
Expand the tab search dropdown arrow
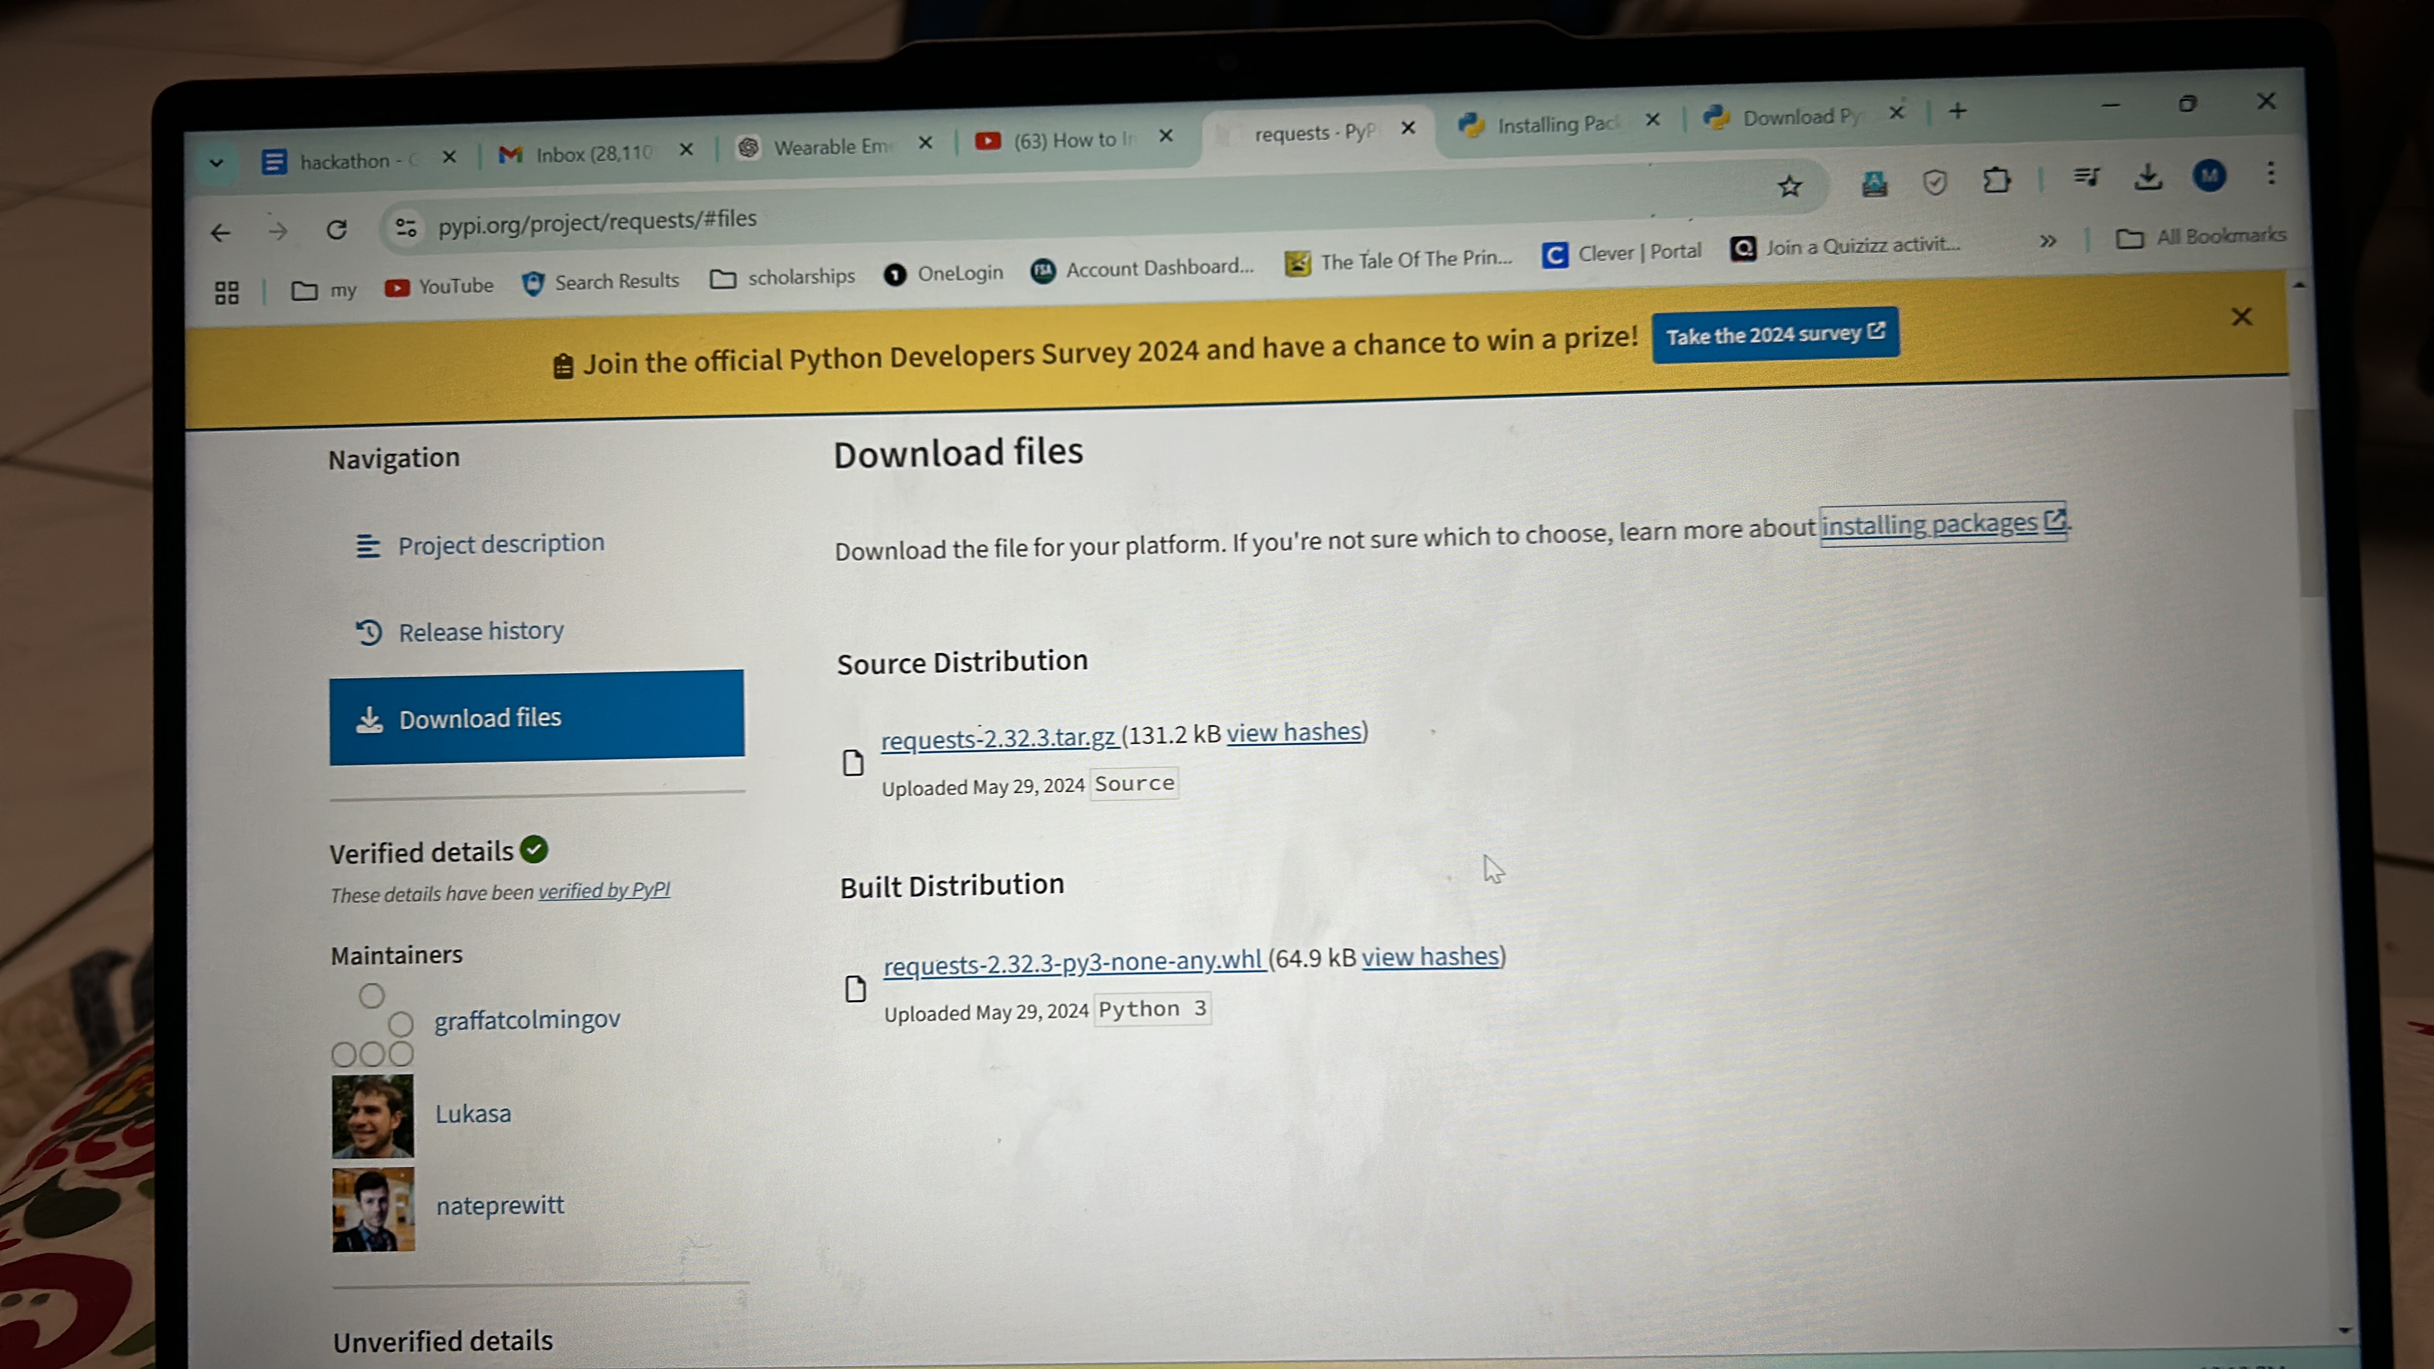[x=216, y=162]
